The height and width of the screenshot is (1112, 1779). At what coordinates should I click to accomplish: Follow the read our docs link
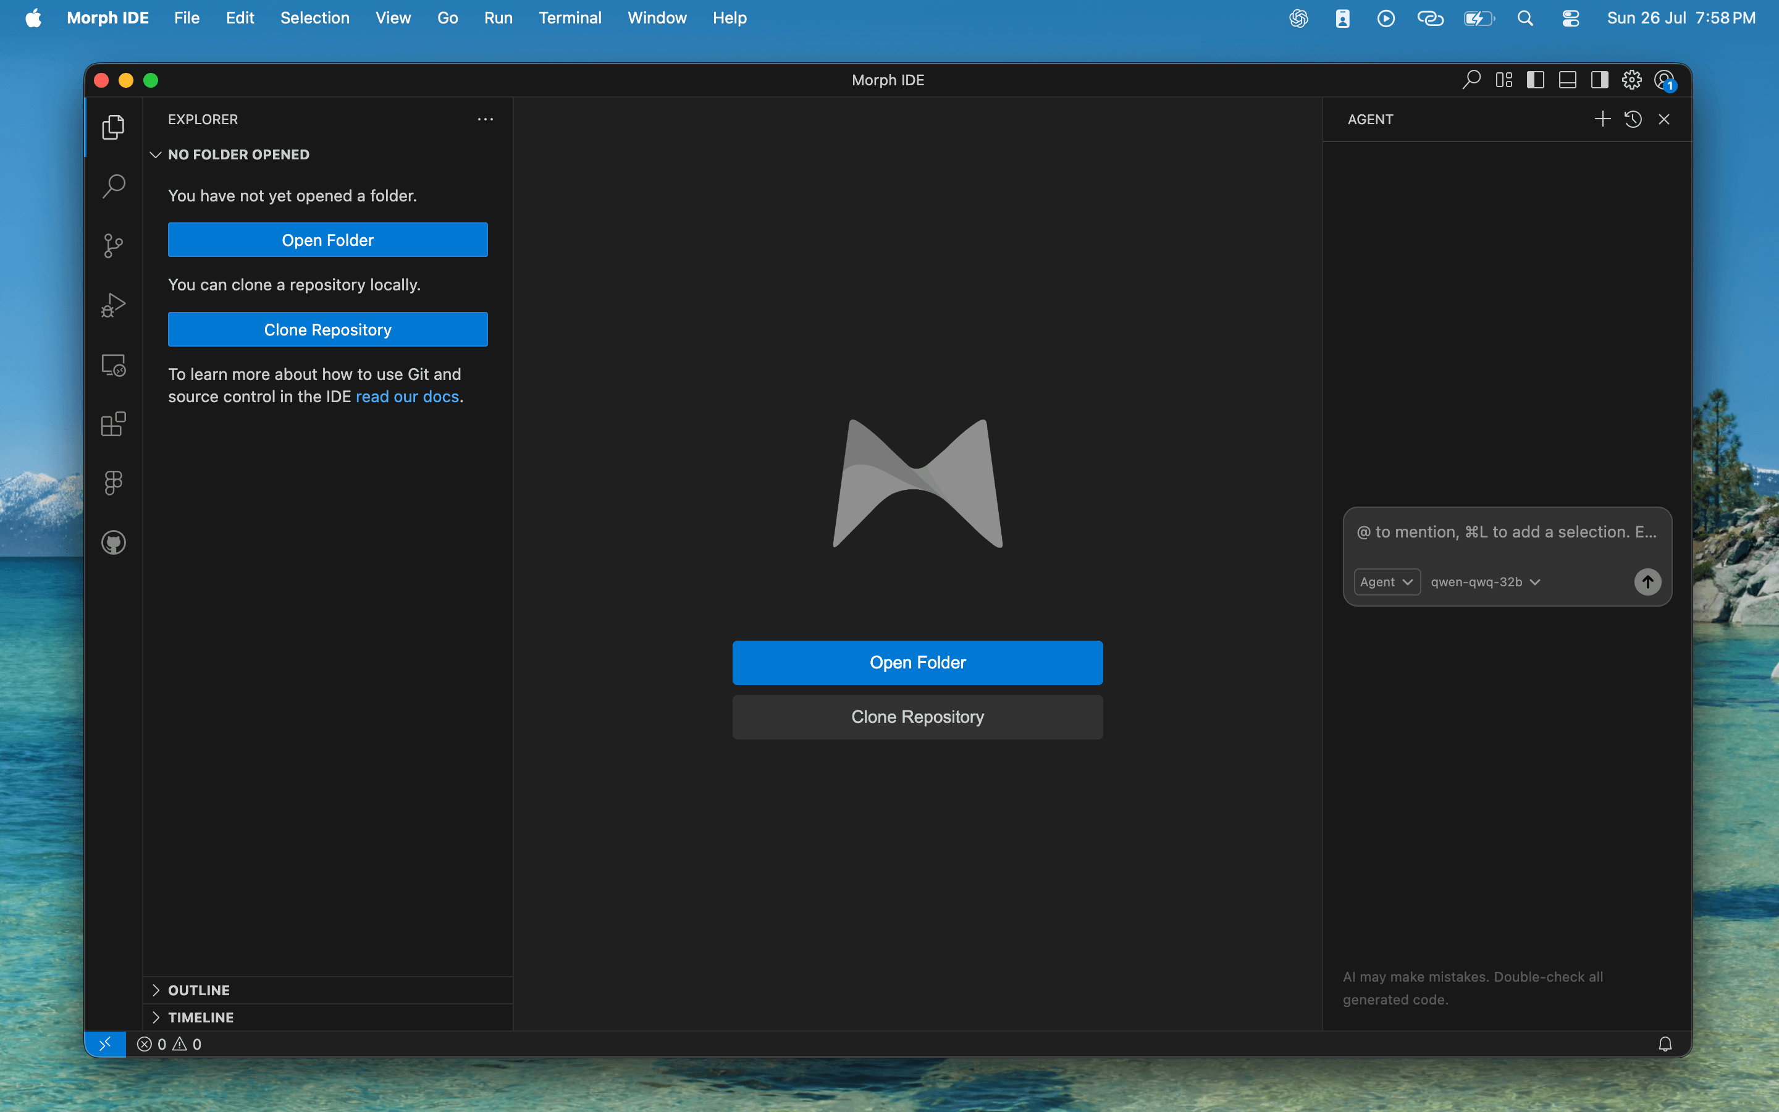407,397
